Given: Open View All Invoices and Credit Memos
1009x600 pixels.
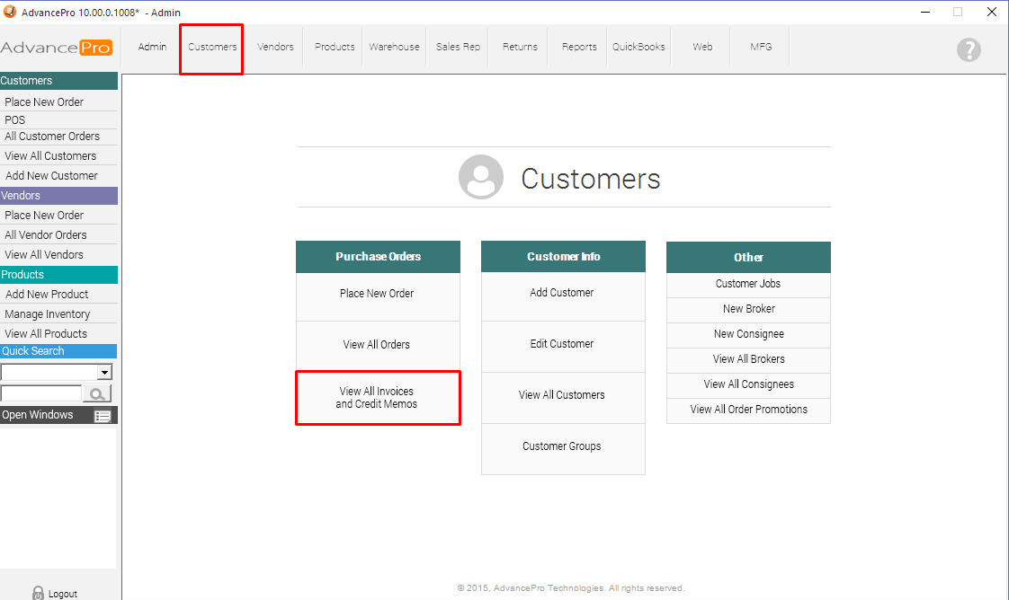Looking at the screenshot, I should [x=378, y=398].
